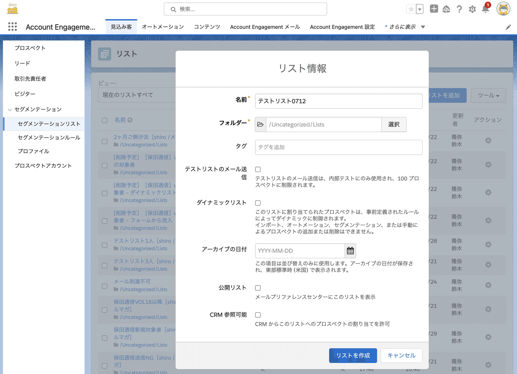Click the 名前 input field

tap(339, 101)
